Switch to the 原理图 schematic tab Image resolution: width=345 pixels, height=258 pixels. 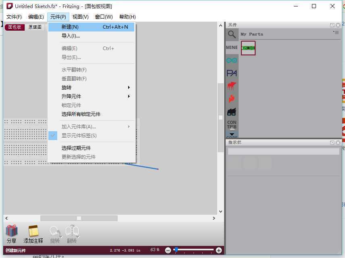(x=35, y=27)
